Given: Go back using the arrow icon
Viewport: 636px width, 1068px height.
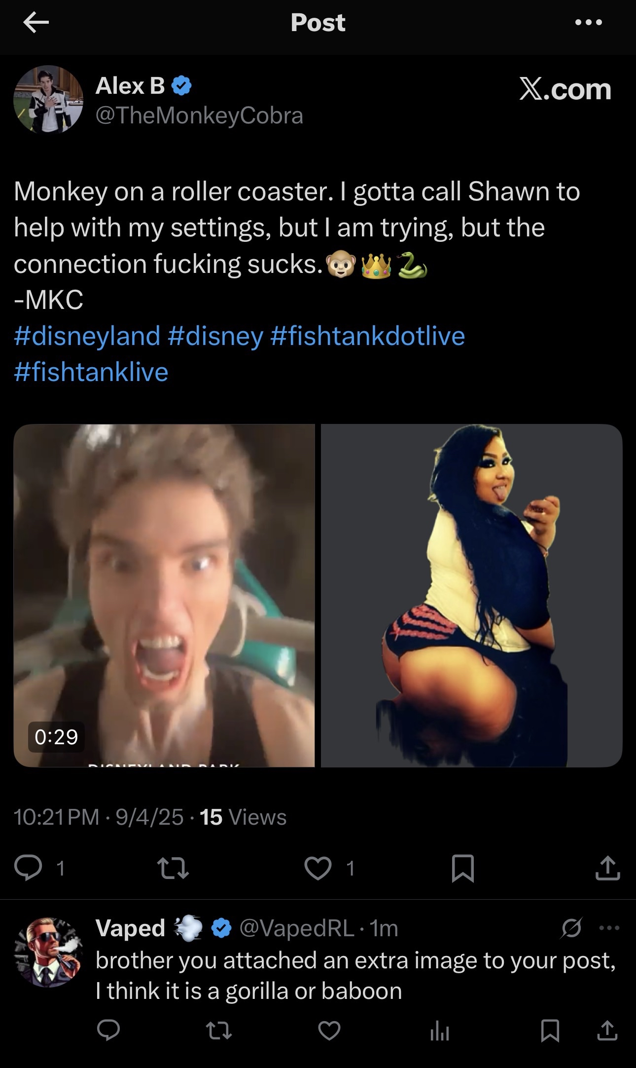Looking at the screenshot, I should click(36, 23).
